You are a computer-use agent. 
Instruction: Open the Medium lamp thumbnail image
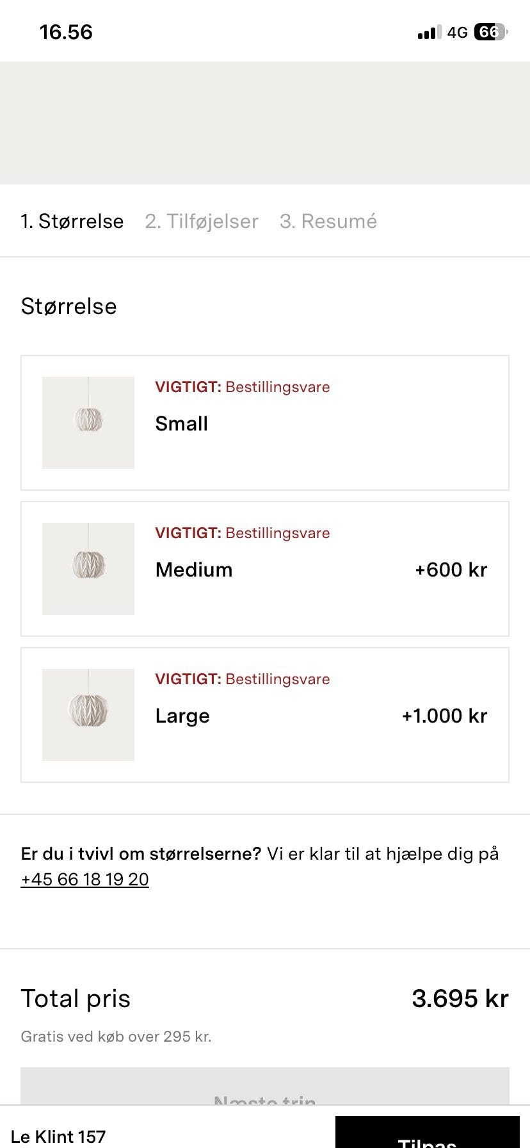pos(88,569)
